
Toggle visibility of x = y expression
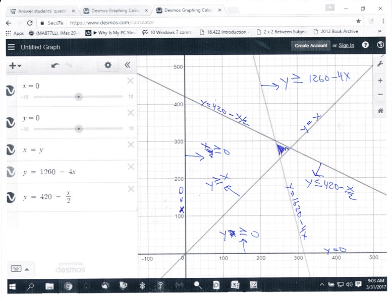point(11,149)
